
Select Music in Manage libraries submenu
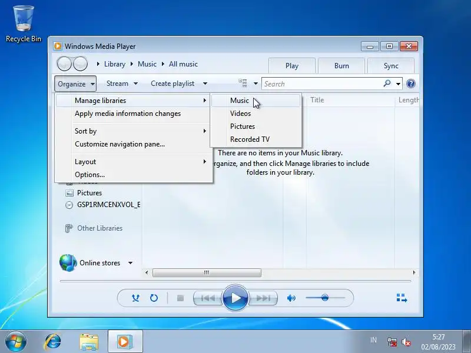tap(256, 101)
